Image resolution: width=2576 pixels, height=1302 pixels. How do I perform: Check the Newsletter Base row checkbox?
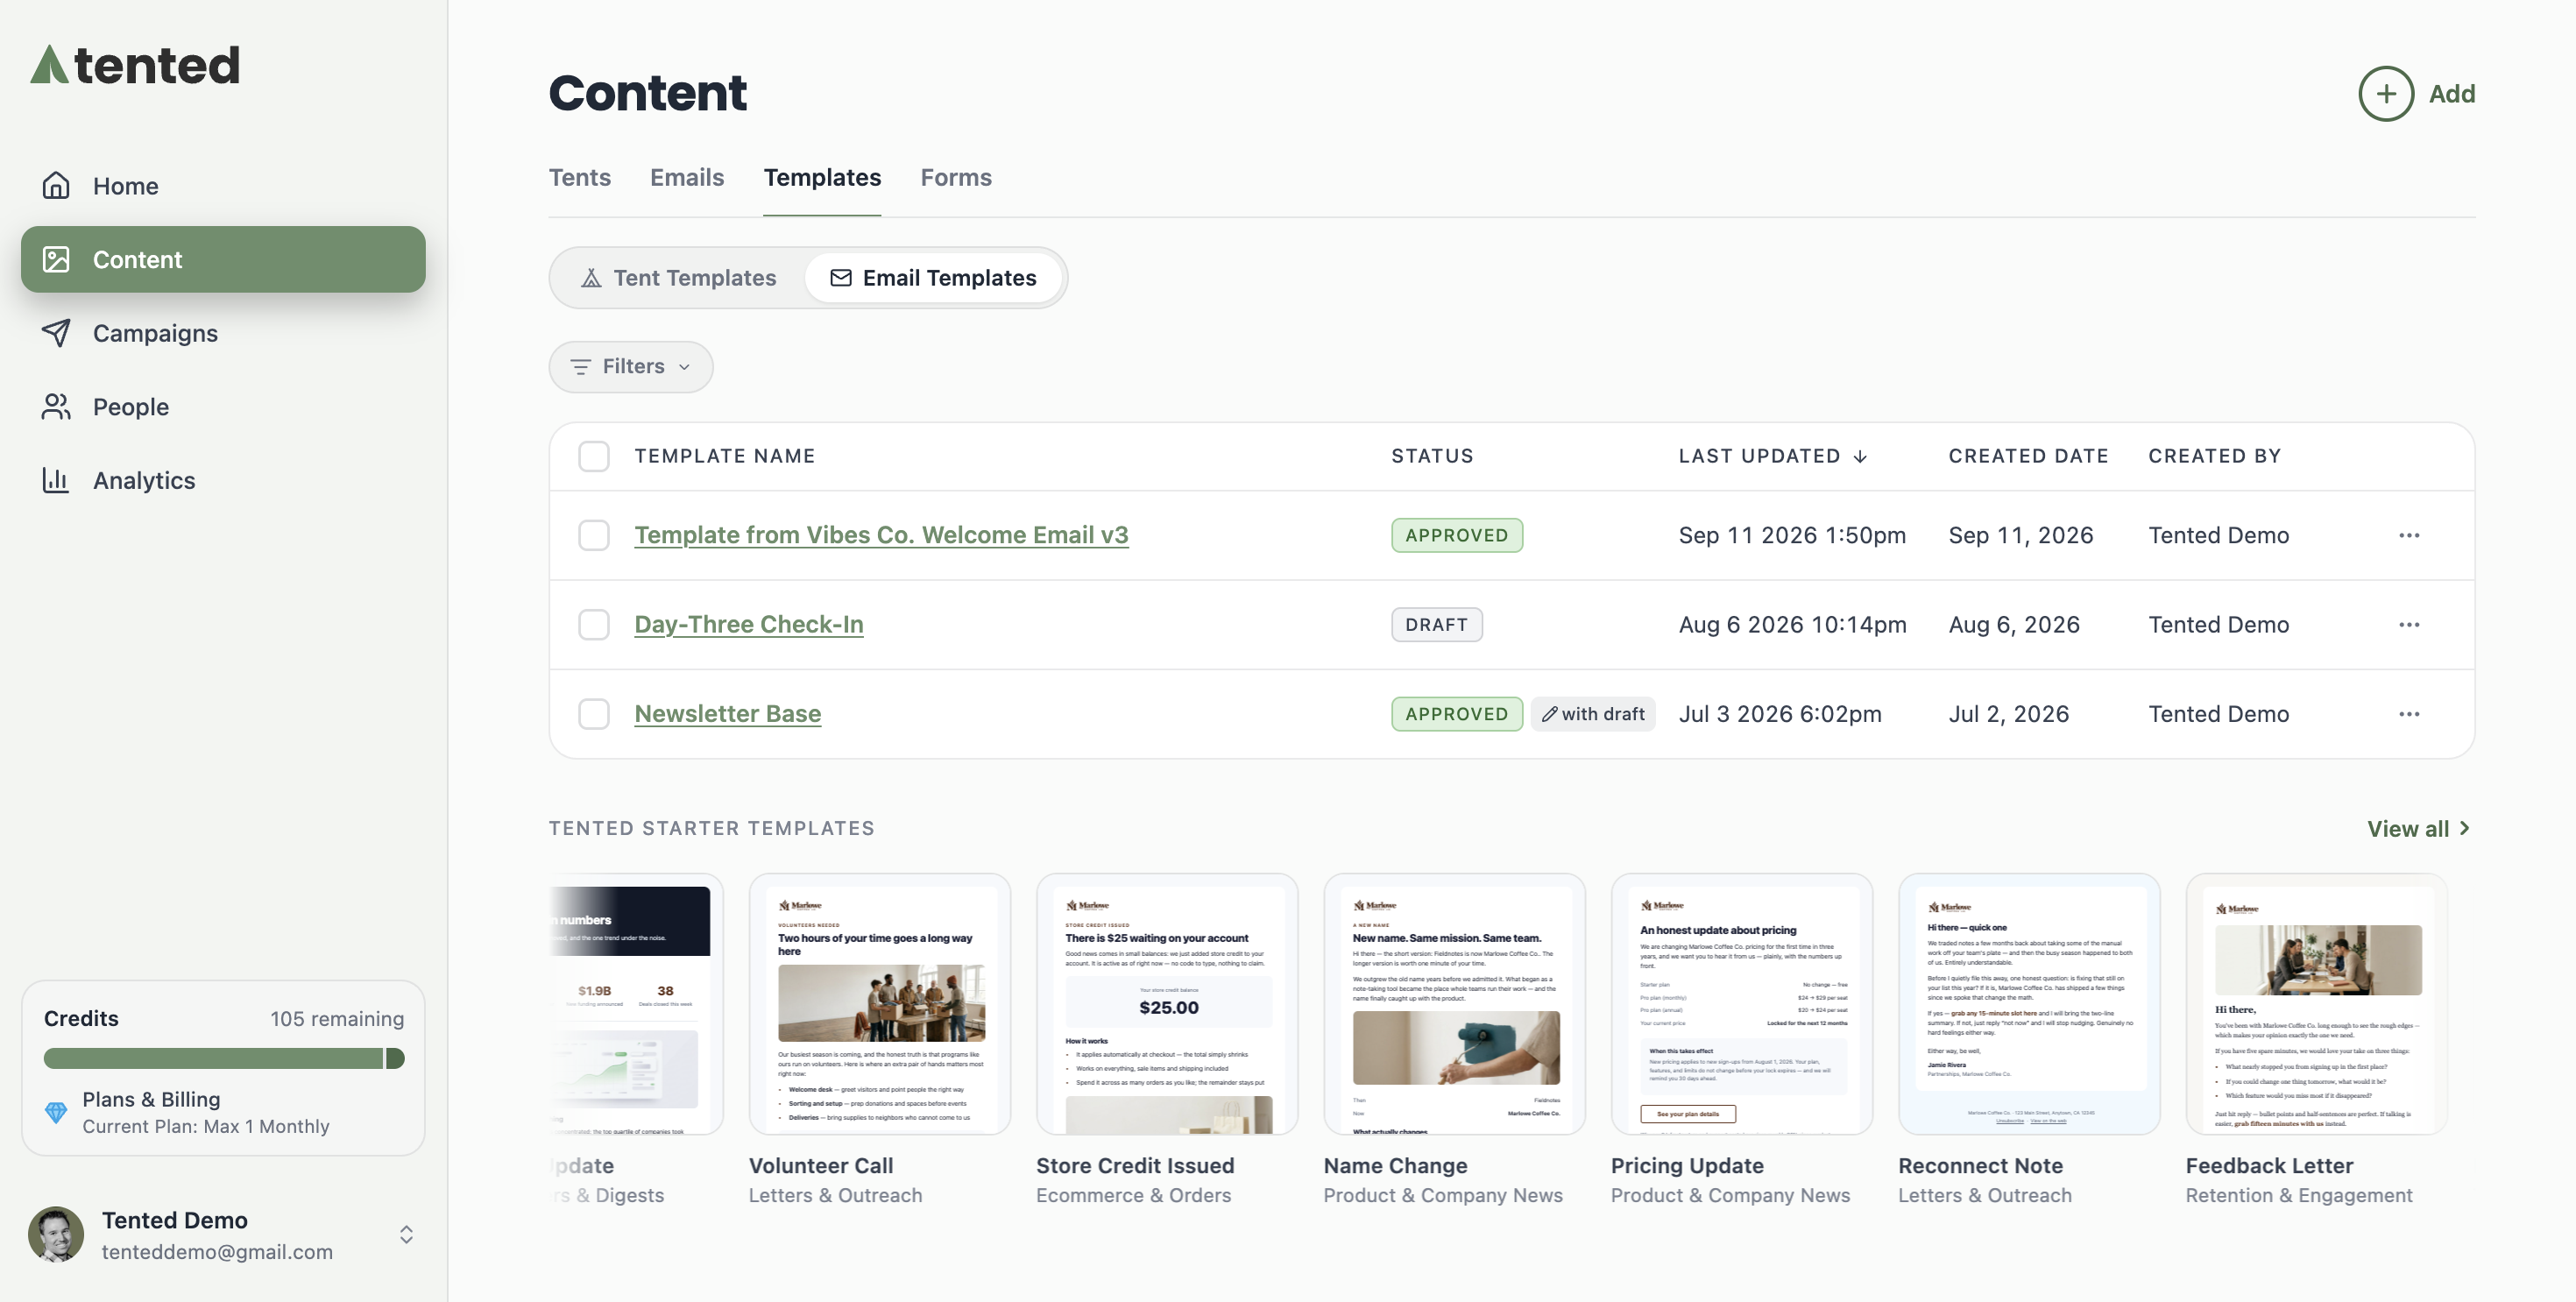click(594, 714)
